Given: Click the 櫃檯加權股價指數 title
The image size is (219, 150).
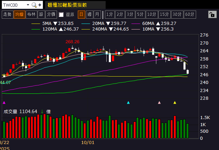Looking at the screenshot, I should click(67, 5).
